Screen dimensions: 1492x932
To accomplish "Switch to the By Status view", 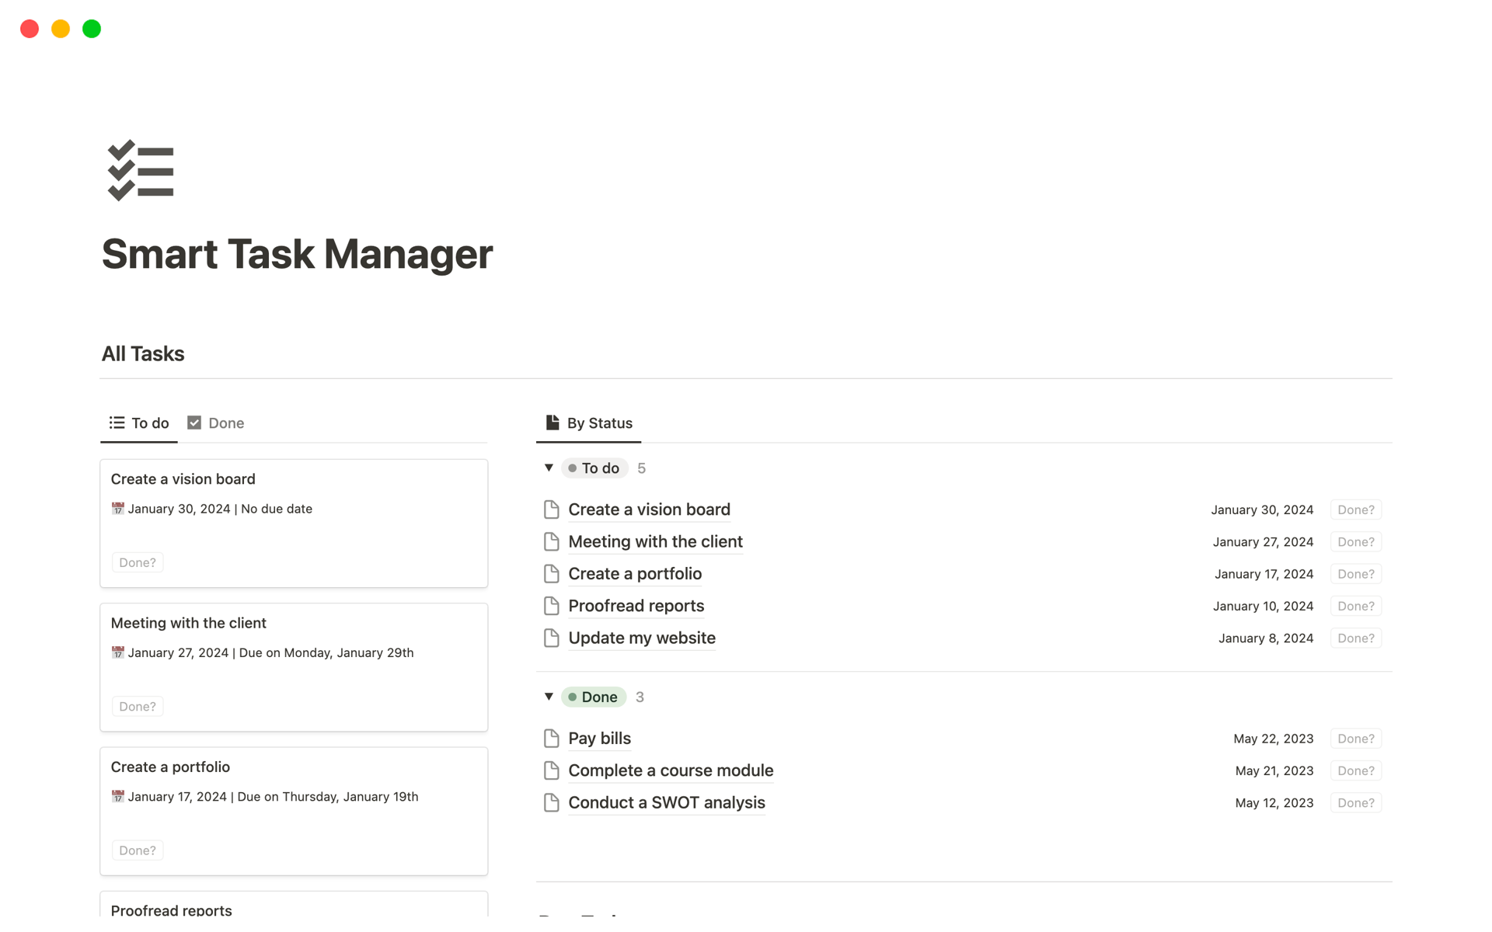I will pos(599,423).
